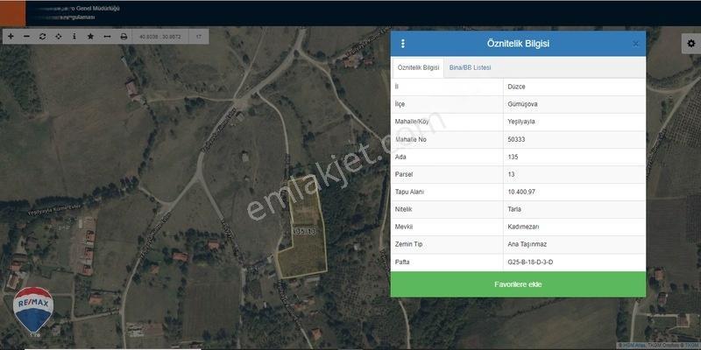This screenshot has height=350, width=701.
Task: Select the info query tool
Action: click(x=74, y=37)
